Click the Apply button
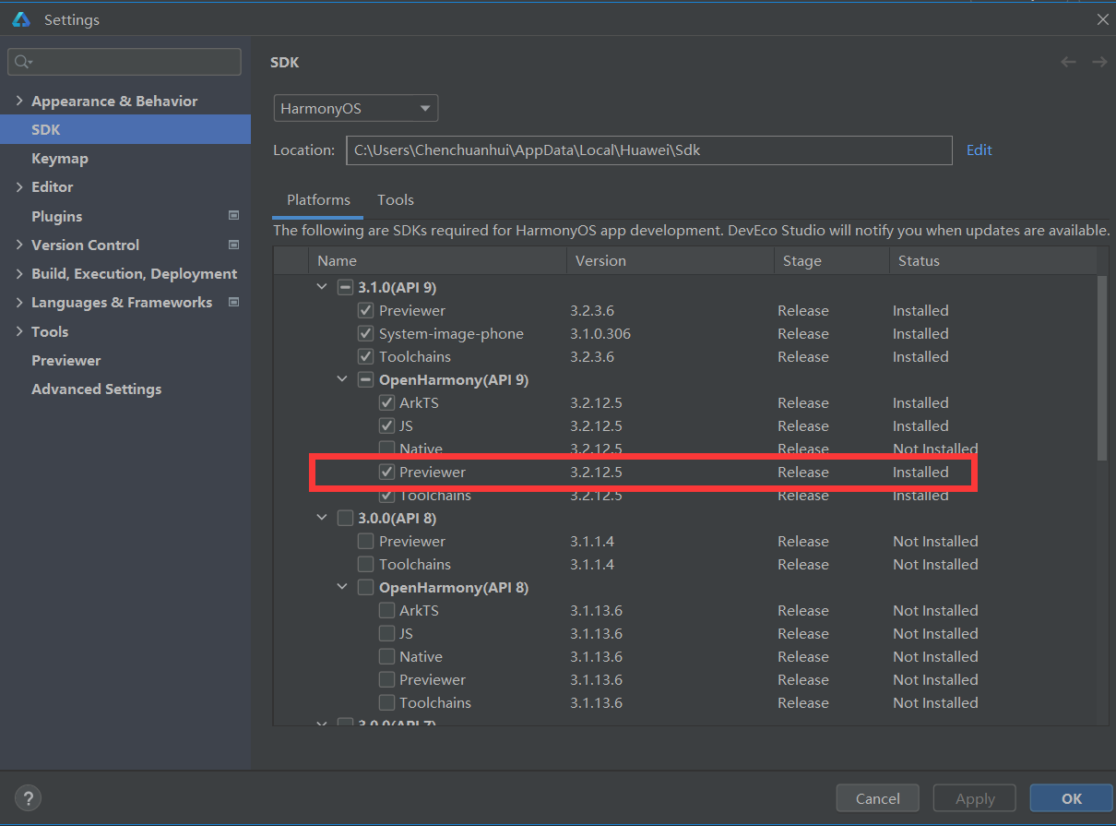 point(975,798)
